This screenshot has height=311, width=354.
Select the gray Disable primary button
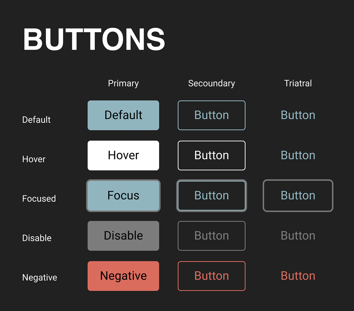click(x=123, y=236)
